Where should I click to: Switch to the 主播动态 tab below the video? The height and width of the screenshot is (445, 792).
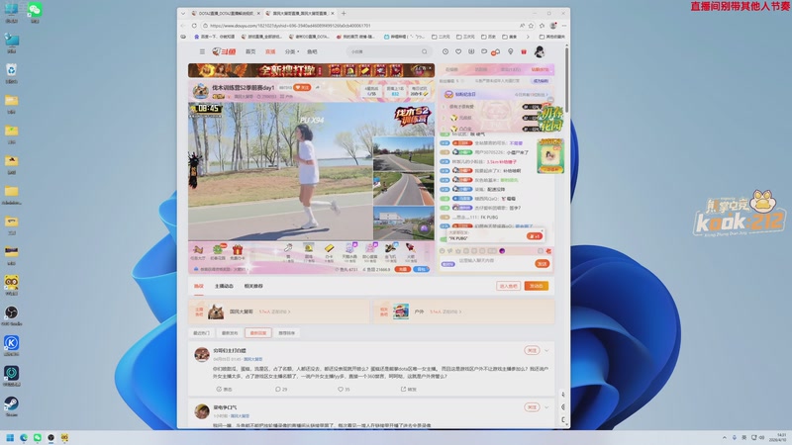point(224,286)
